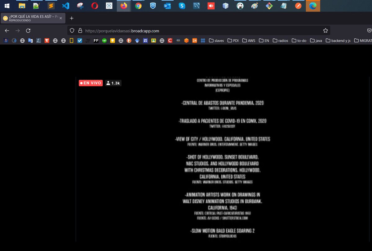Open the JF bookmark
Screen dimensions: 372x251
88,41
